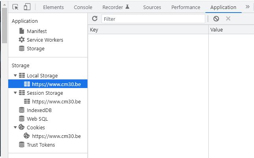Collapse the Local Storage tree node
This screenshot has height=158, width=254.
pyautogui.click(x=15, y=75)
